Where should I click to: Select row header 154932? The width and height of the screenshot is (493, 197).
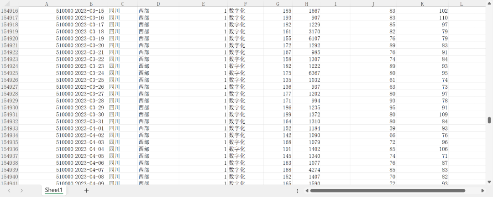[10, 121]
